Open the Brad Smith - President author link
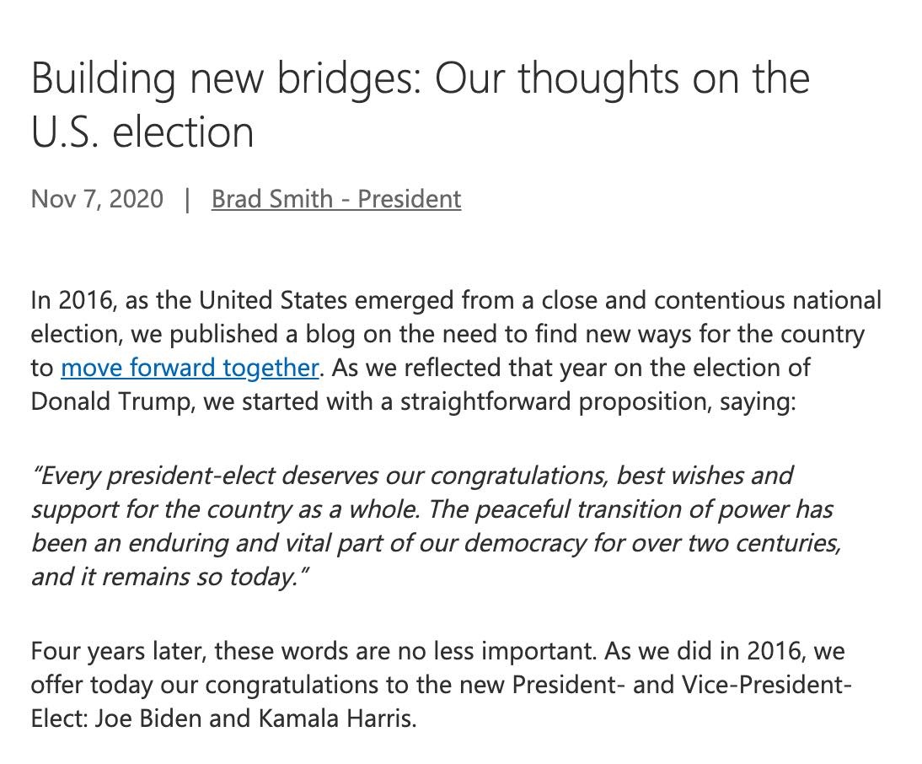 point(336,199)
